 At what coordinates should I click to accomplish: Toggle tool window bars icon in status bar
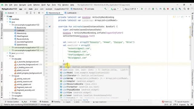tap(2, 104)
